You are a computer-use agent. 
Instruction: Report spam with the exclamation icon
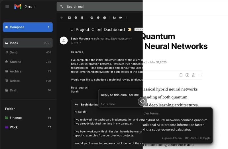[76, 18]
